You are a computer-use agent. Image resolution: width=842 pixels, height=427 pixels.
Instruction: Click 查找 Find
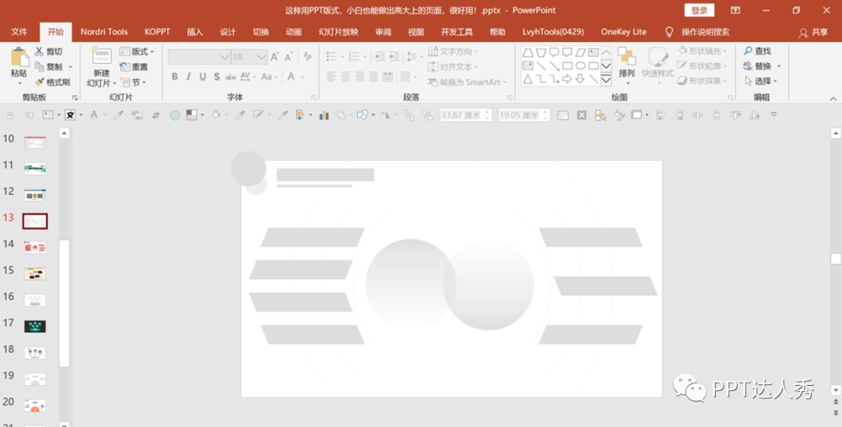coord(758,51)
